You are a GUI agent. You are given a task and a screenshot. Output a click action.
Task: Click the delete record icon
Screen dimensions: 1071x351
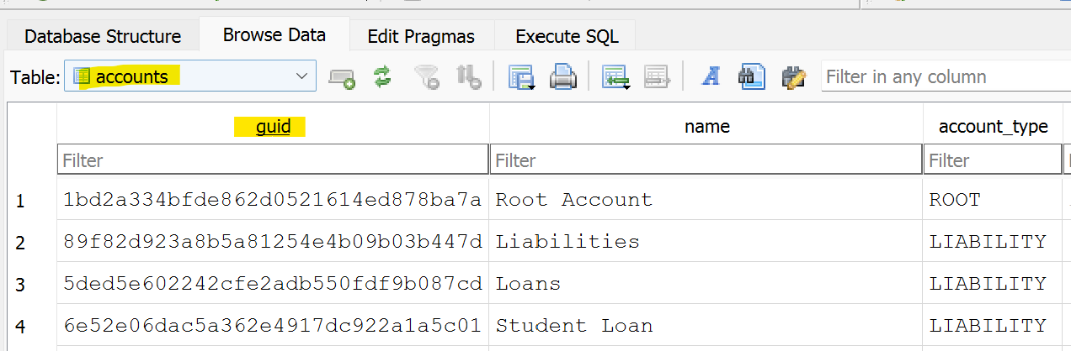tap(656, 78)
